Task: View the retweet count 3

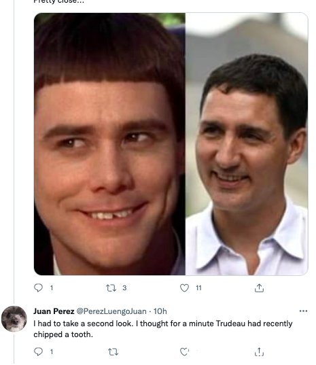Action: pyautogui.click(x=124, y=288)
